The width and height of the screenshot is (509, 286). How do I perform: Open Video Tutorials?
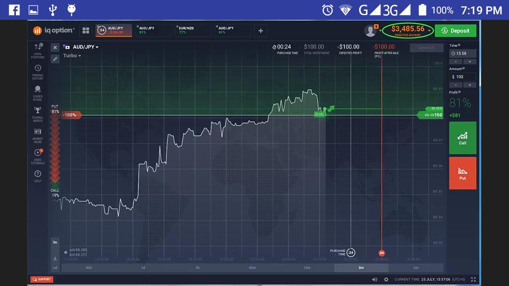coord(38,157)
